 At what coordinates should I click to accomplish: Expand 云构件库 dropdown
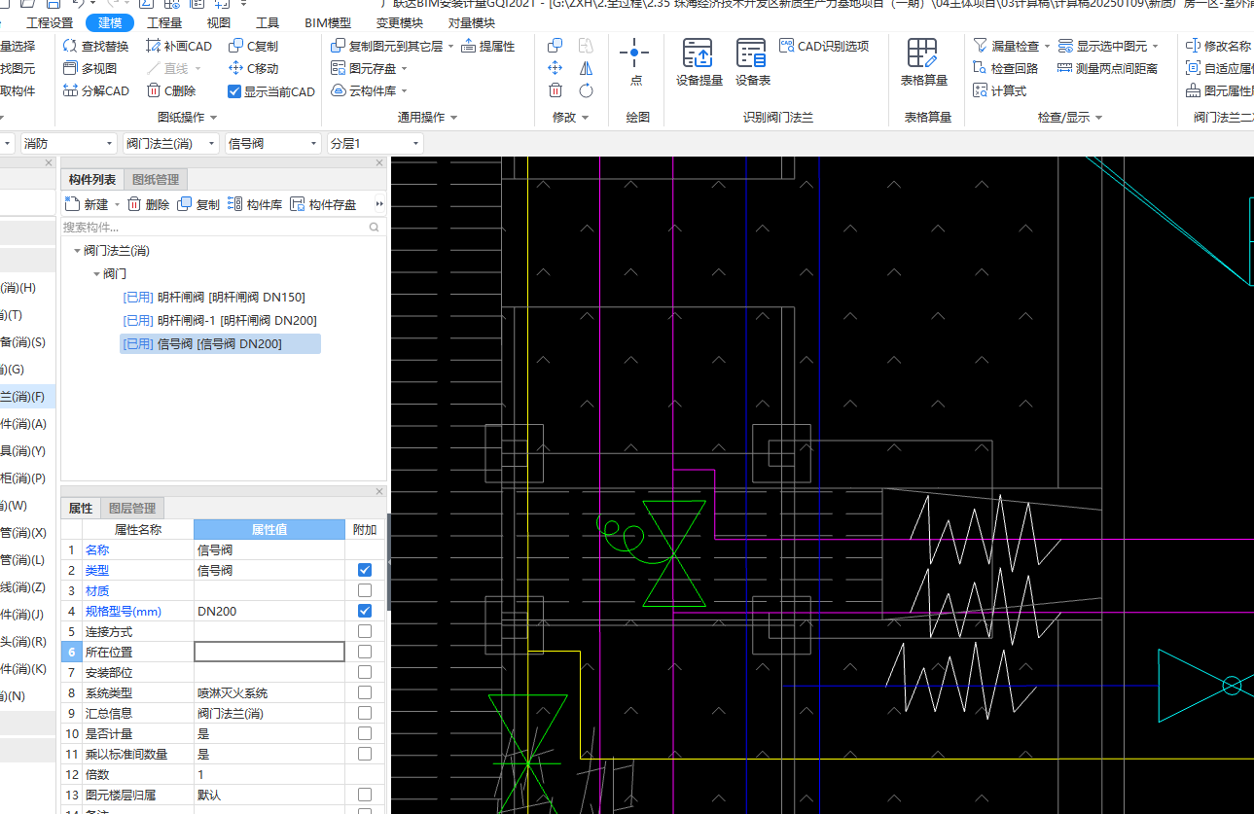(404, 90)
